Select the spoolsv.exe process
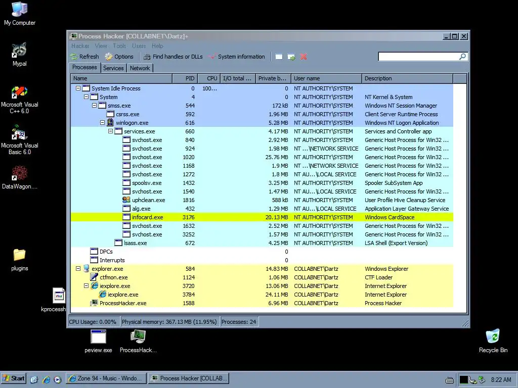Viewport: 518px width, 388px height. pyautogui.click(x=262, y=183)
